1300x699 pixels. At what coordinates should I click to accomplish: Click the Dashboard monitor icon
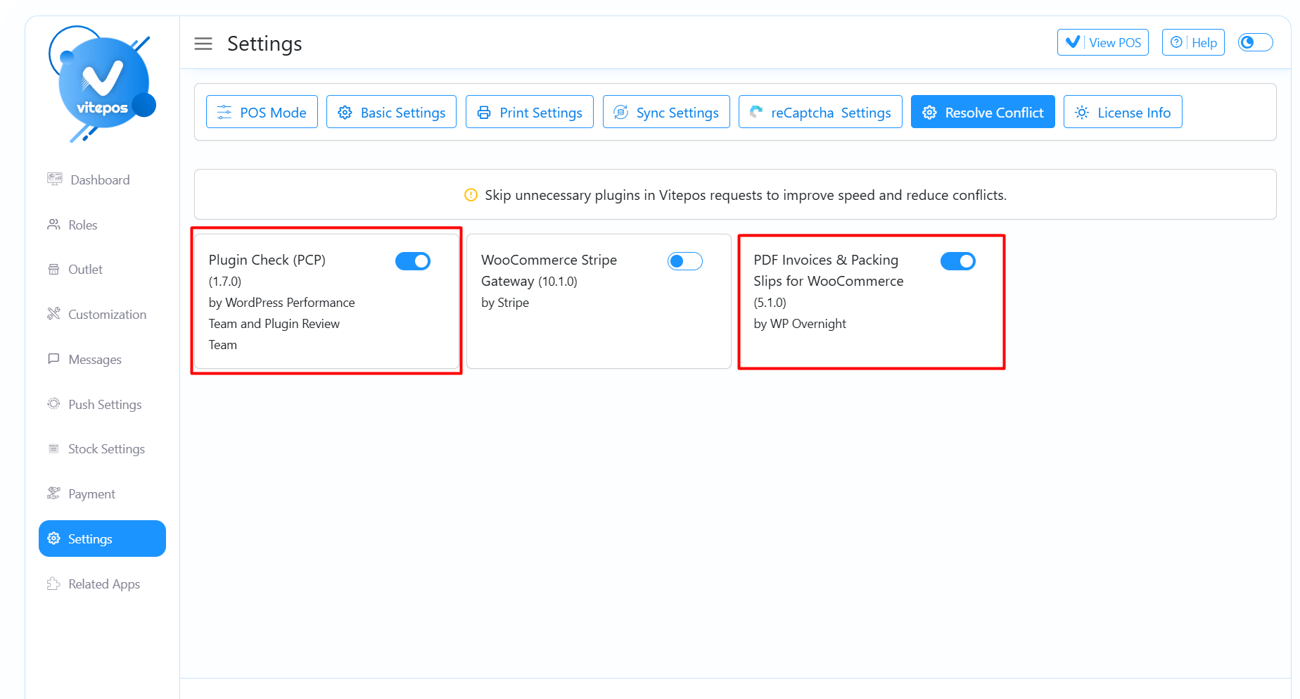click(54, 179)
